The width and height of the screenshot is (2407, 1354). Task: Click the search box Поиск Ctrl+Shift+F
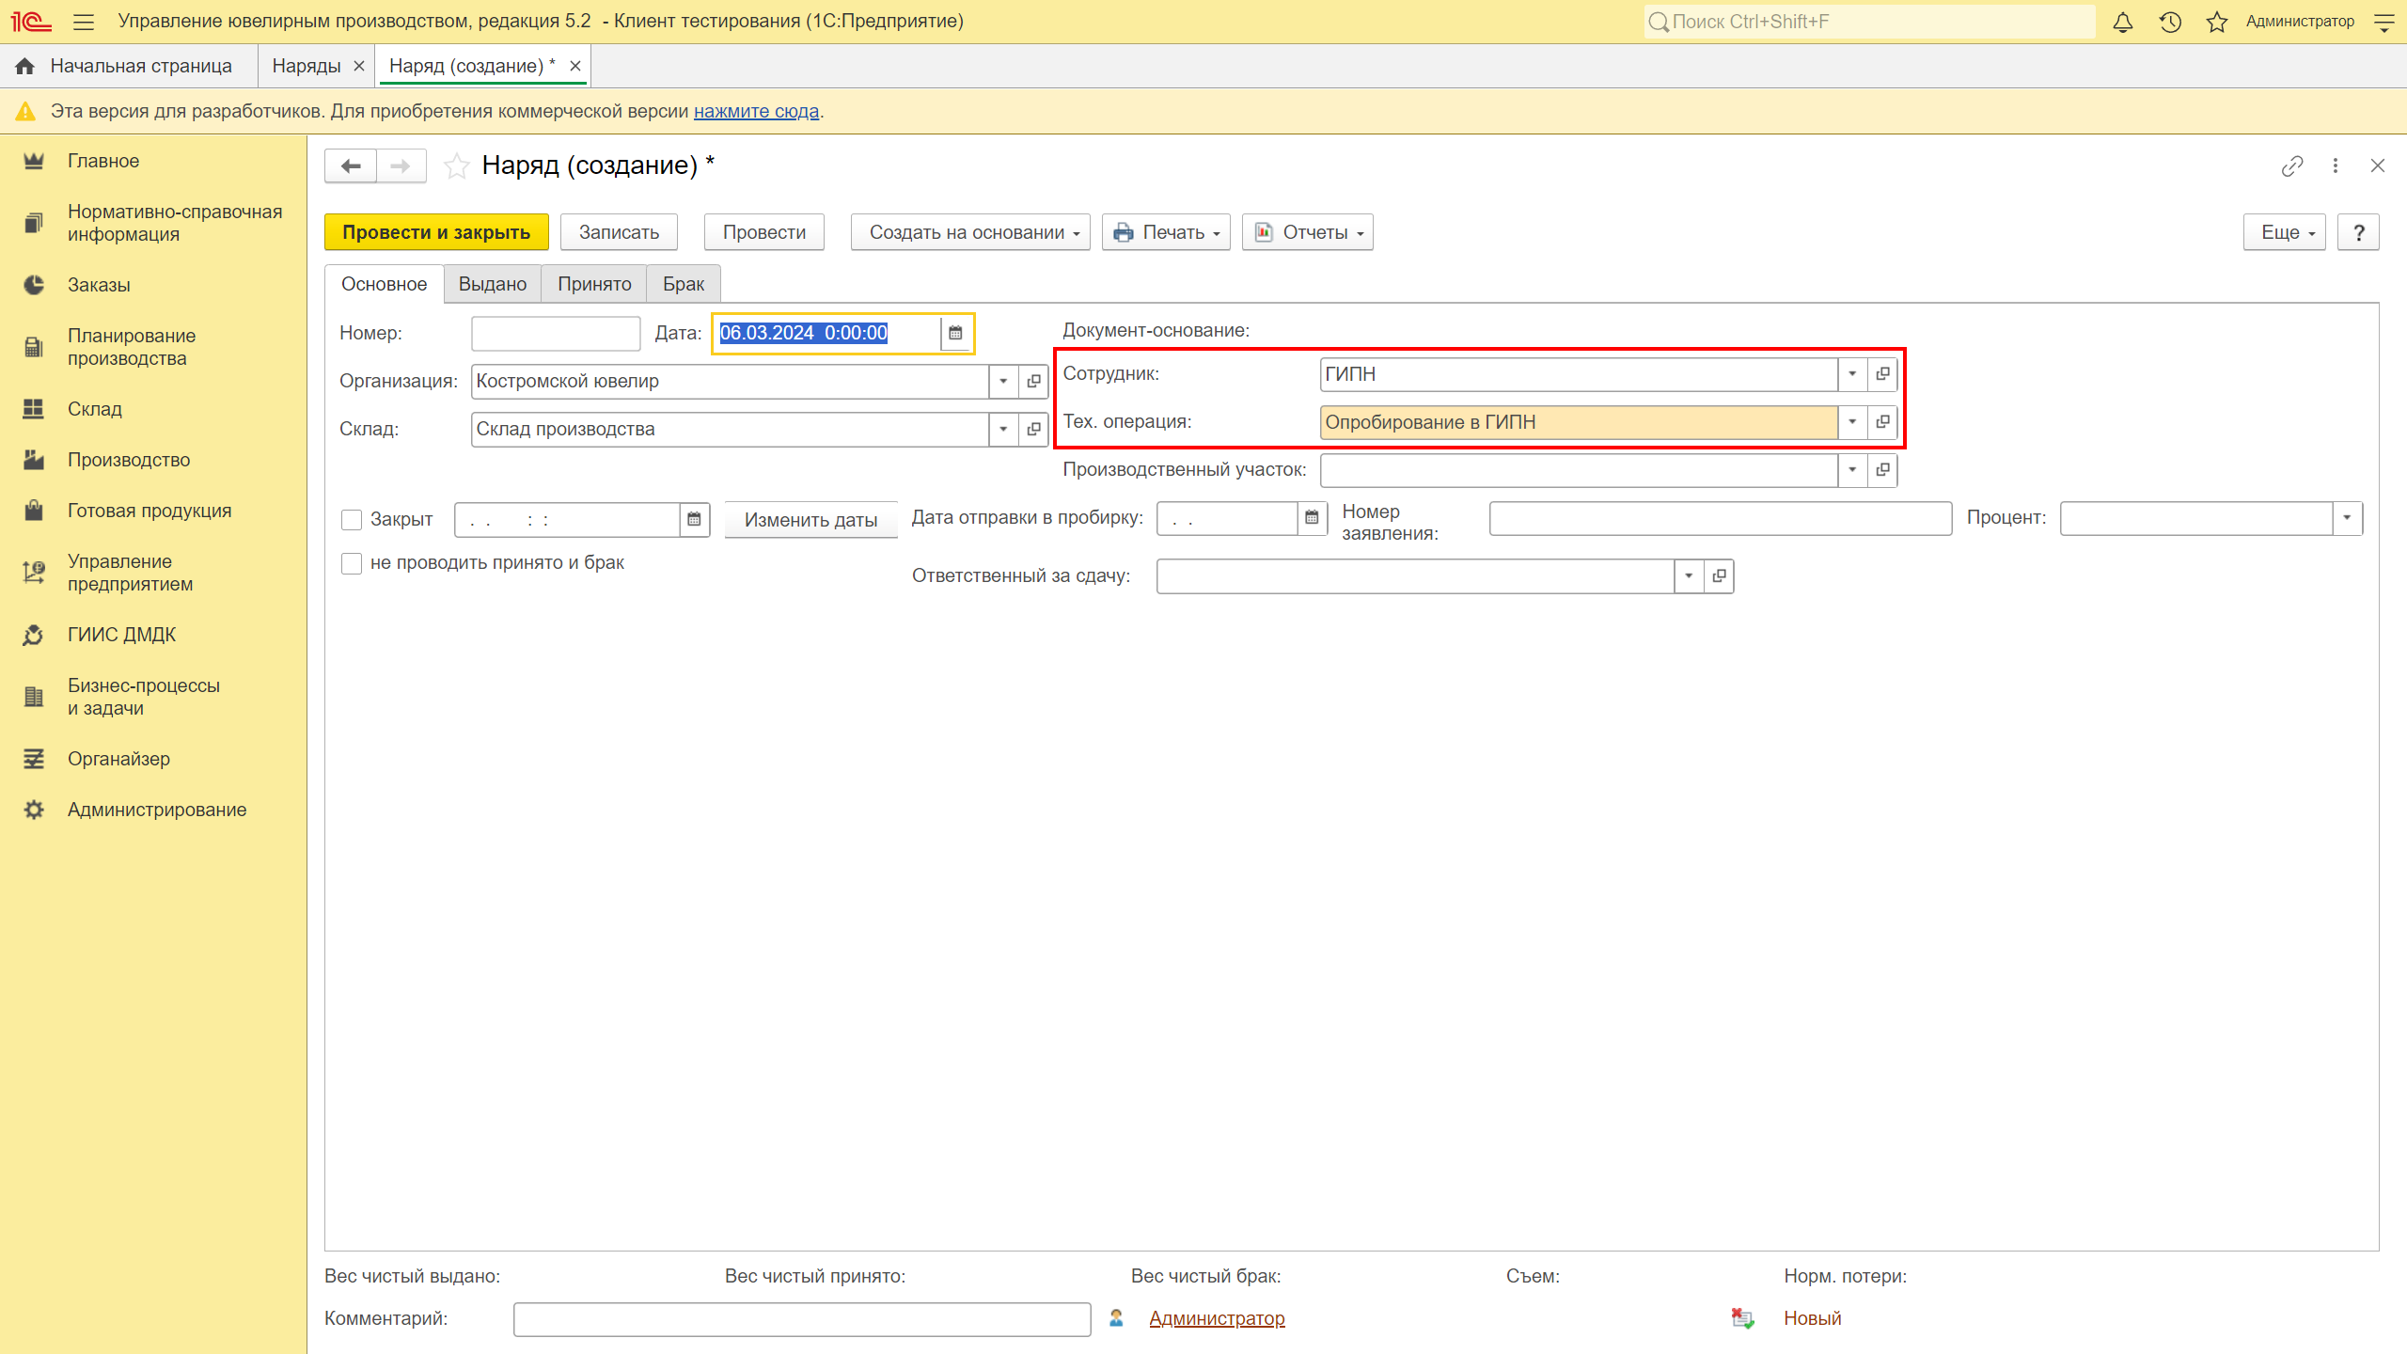tap(1870, 22)
